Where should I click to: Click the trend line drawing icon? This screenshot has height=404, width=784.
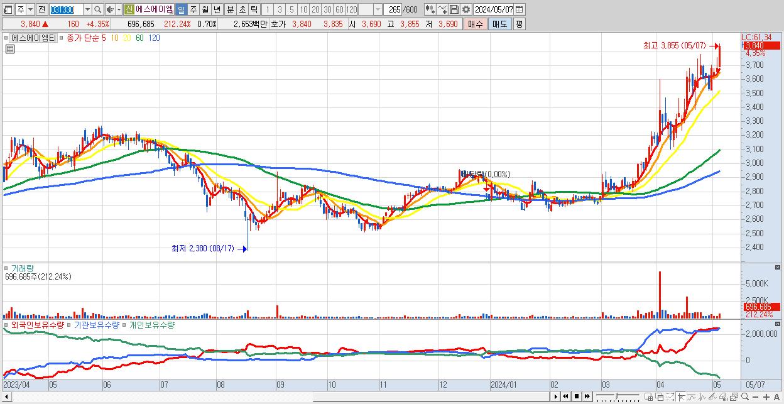click(692, 397)
